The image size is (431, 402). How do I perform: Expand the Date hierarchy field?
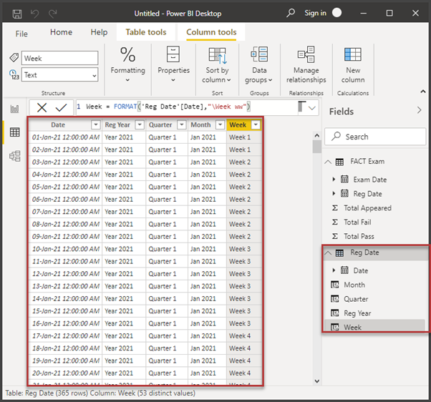(334, 270)
